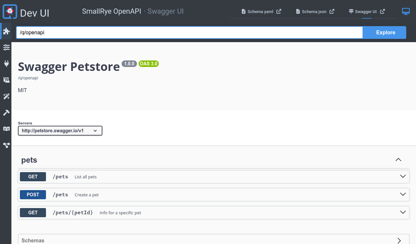The width and height of the screenshot is (416, 244).
Task: Click the 'Create a pet' description text
Action: coord(87,195)
